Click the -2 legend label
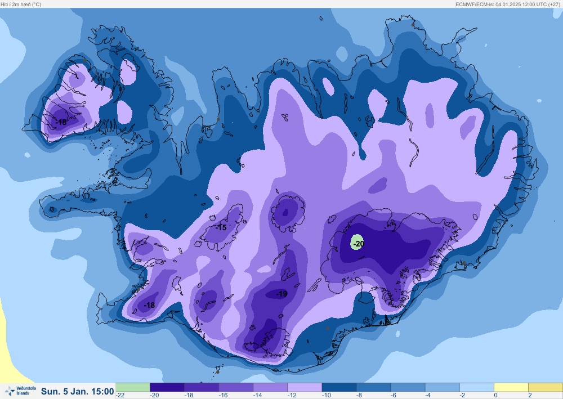The width and height of the screenshot is (563, 399). click(462, 396)
